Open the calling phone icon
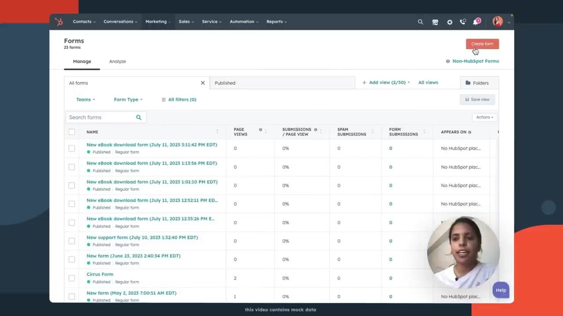 [463, 22]
